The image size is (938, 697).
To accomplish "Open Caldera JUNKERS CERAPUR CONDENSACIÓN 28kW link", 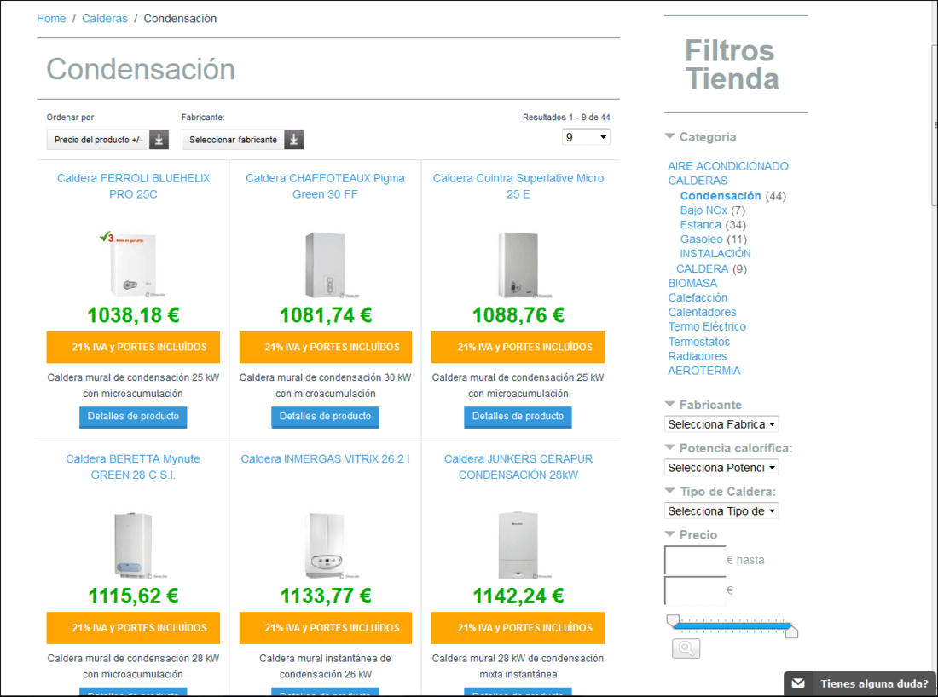I will 518,467.
